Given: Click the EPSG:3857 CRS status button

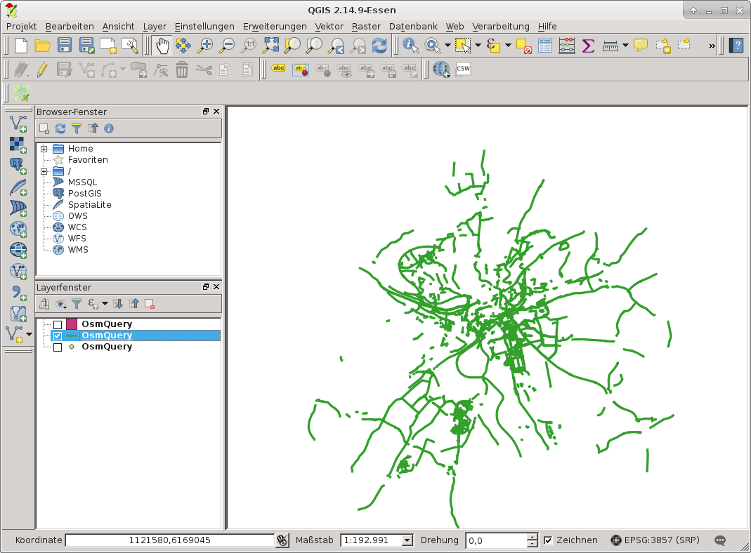Looking at the screenshot, I should [x=654, y=540].
